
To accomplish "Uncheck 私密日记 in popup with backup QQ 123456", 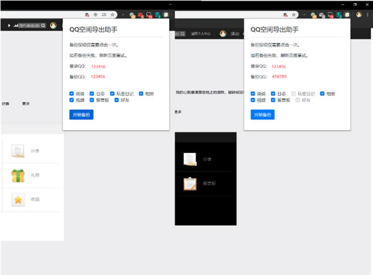I will point(113,93).
